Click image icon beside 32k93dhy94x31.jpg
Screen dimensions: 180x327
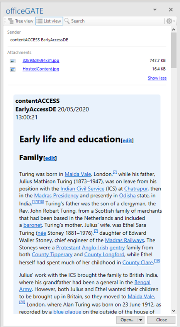tap(13, 61)
